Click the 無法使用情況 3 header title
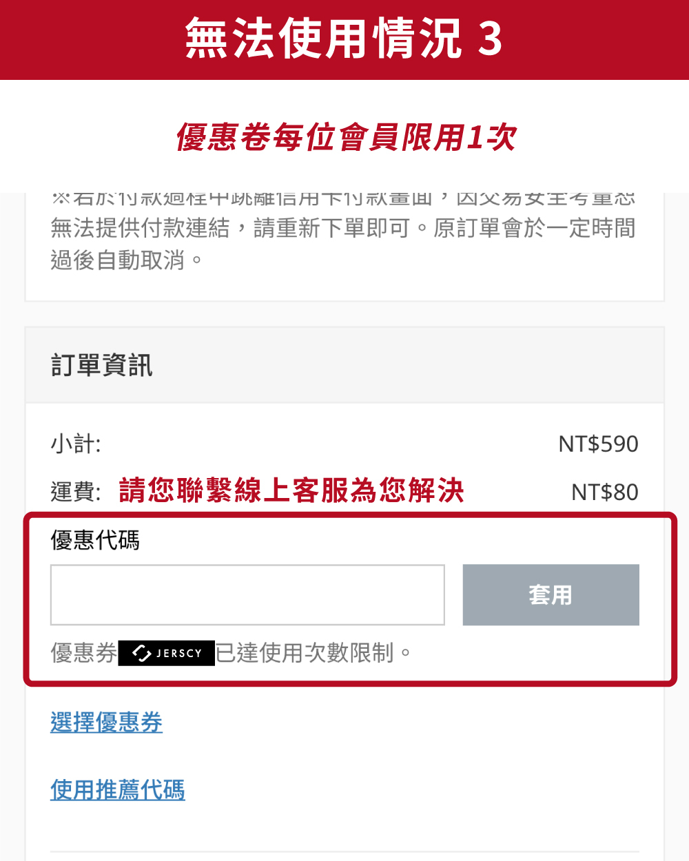Viewport: 689px width, 861px height. tap(324, 39)
